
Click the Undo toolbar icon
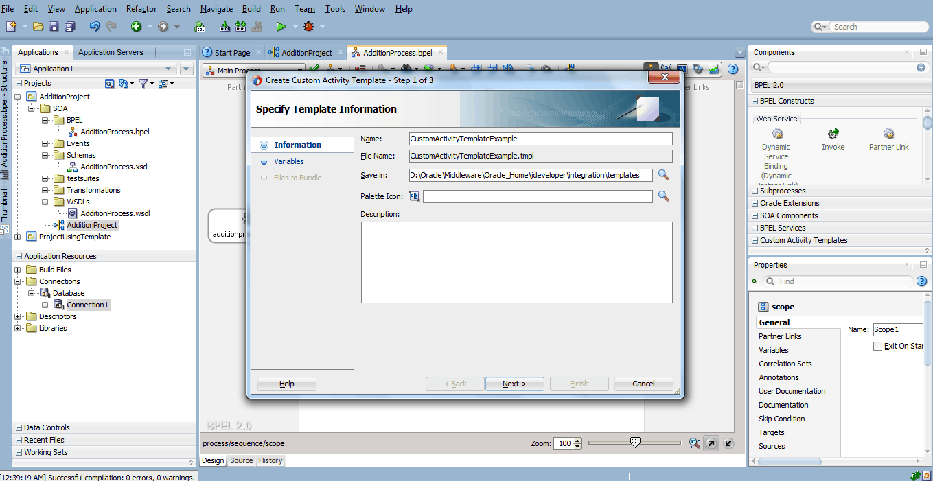(x=95, y=27)
